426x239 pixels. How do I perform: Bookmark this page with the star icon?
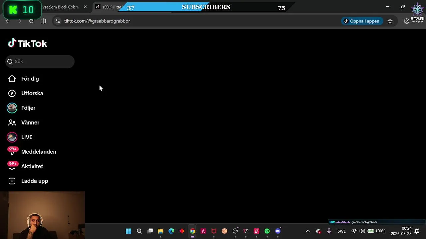390,21
